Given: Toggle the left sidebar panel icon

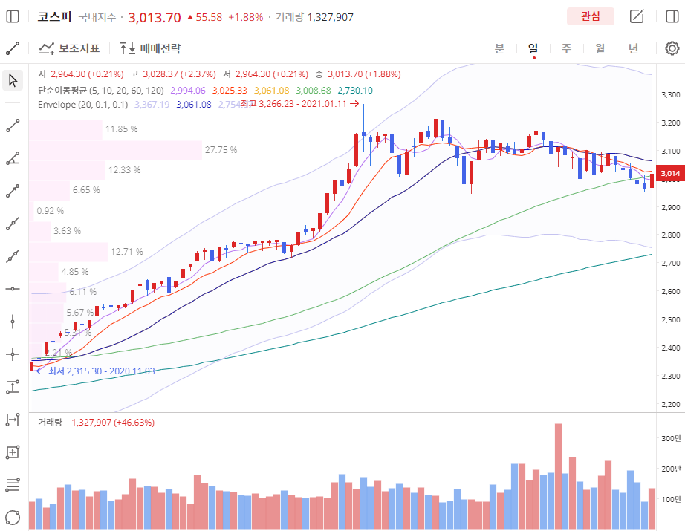Looking at the screenshot, I should click(x=13, y=16).
